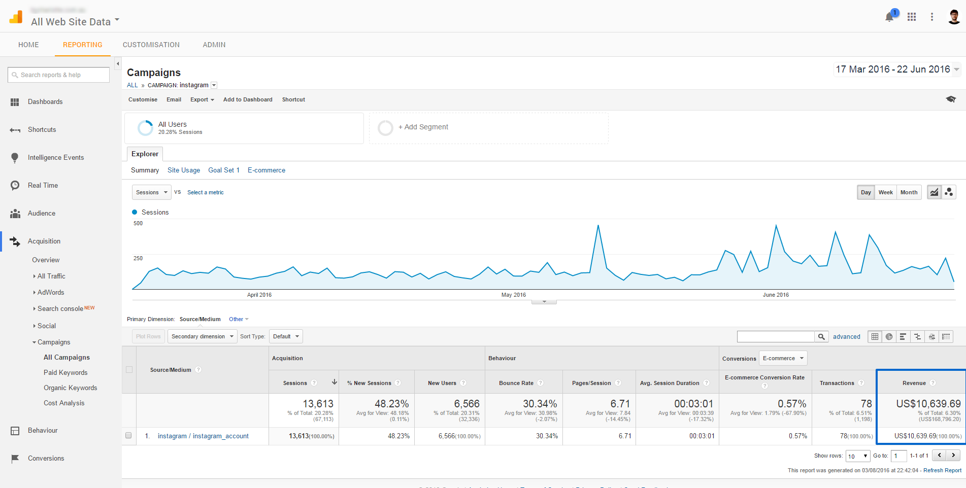Tick the instagram / instagram_account row checkbox
The height and width of the screenshot is (488, 966).
128,436
